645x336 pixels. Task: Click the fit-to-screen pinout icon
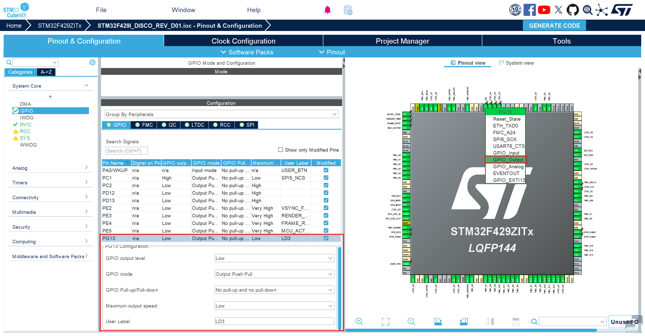click(385, 321)
